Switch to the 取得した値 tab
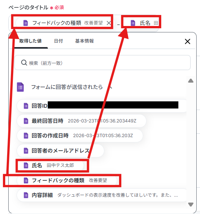The width and height of the screenshot is (200, 214). pos(31,41)
